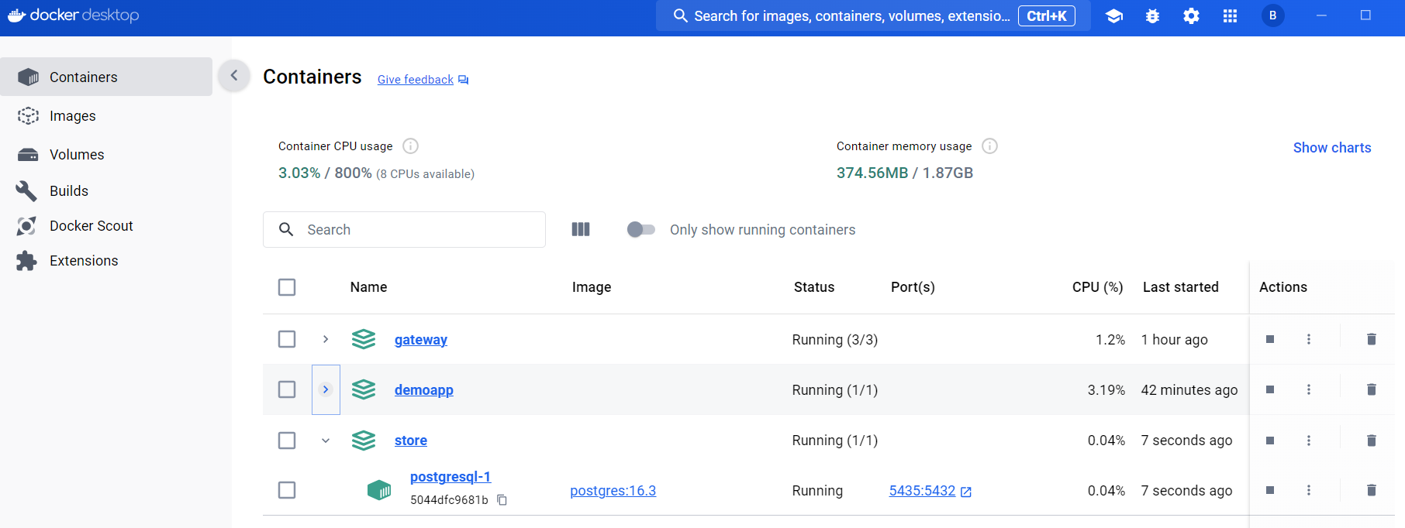
Task: Select the store row checkbox
Action: pos(287,441)
